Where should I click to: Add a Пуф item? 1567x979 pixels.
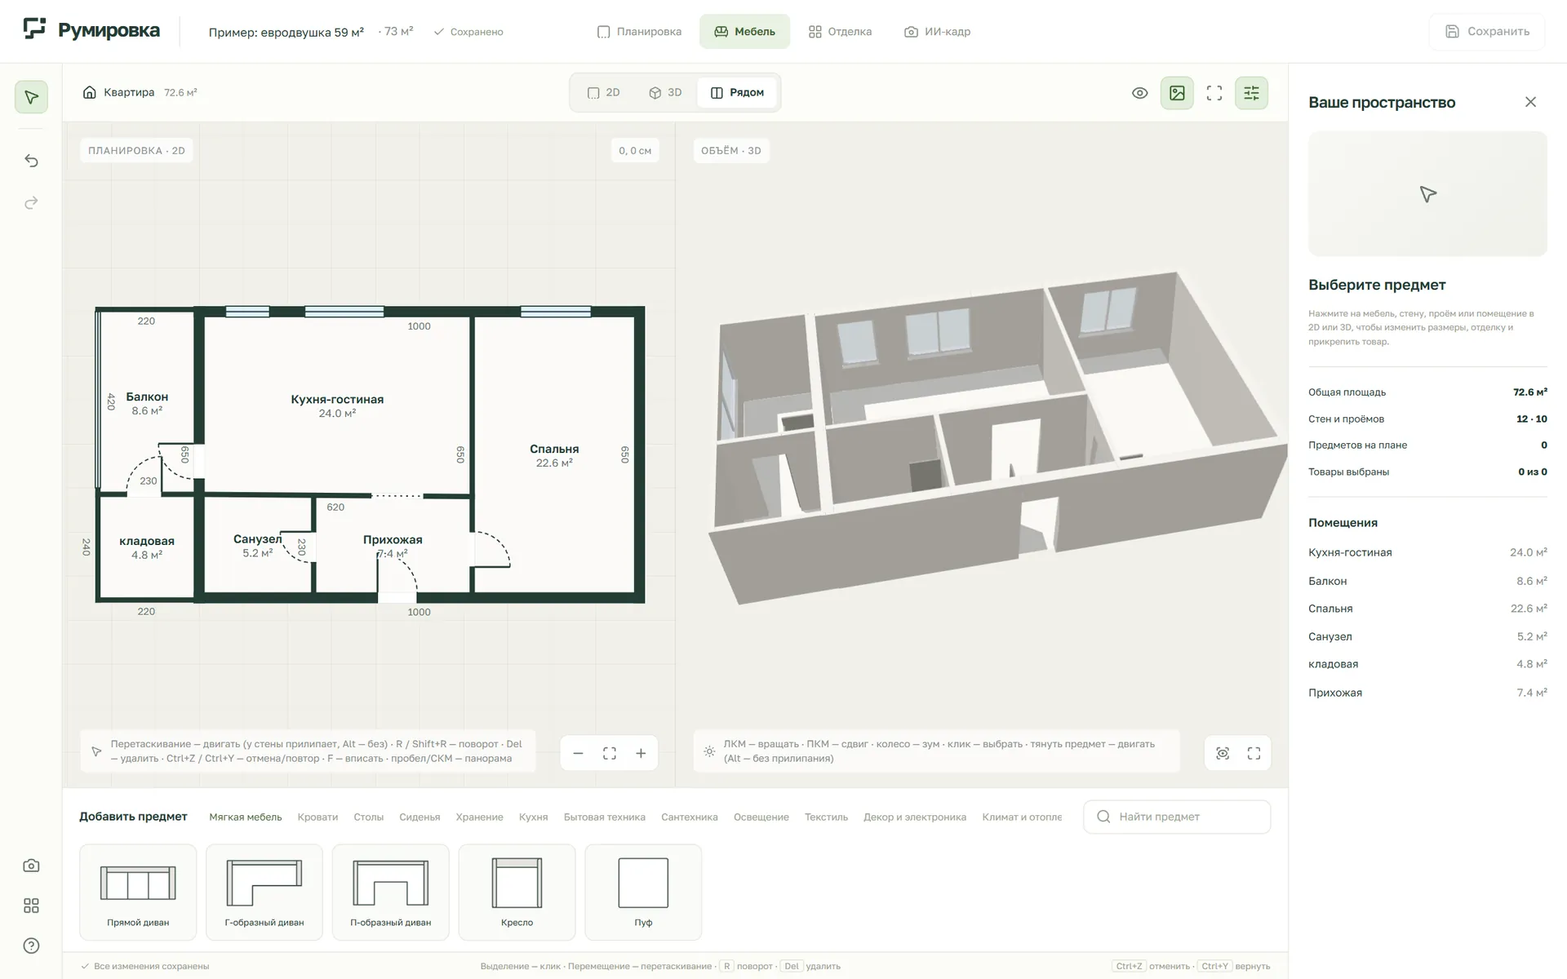point(643,892)
